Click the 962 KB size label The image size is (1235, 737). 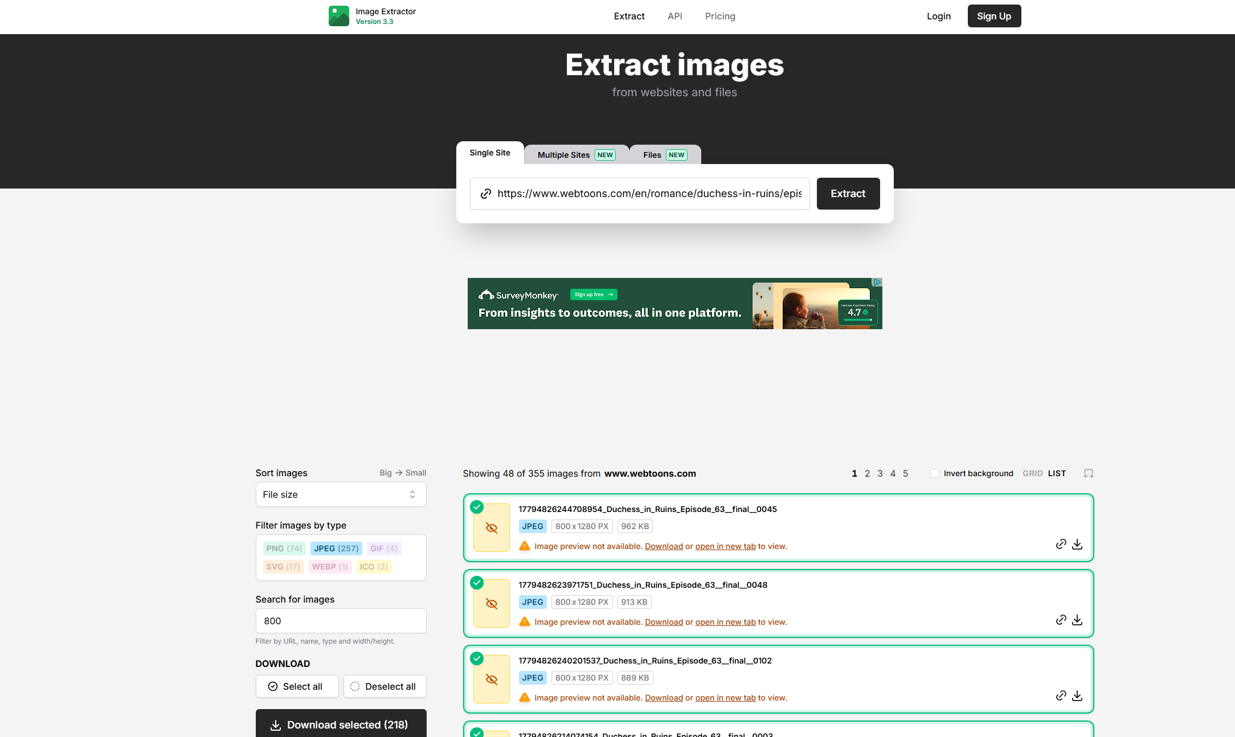(x=635, y=526)
